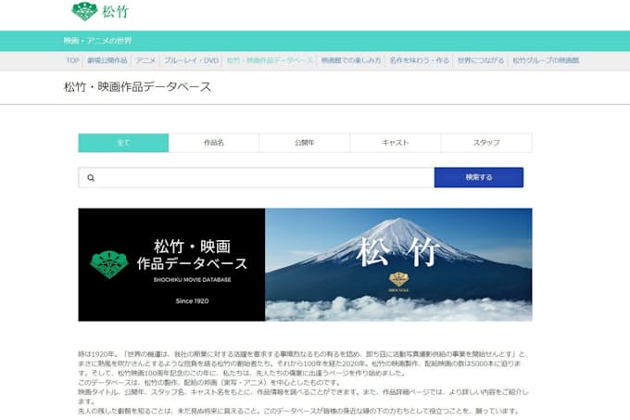The height and width of the screenshot is (420, 630).
Task: Open ブルーレイ・DVD in the navigation
Action: point(191,60)
